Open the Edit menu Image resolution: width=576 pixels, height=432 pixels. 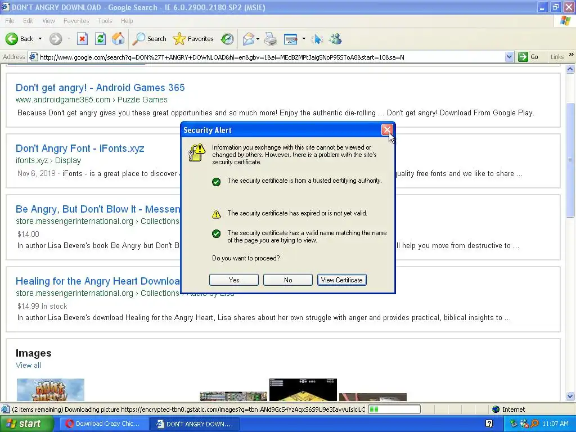(28, 21)
